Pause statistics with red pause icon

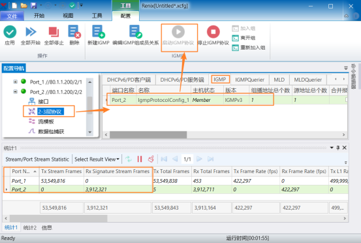140,159
